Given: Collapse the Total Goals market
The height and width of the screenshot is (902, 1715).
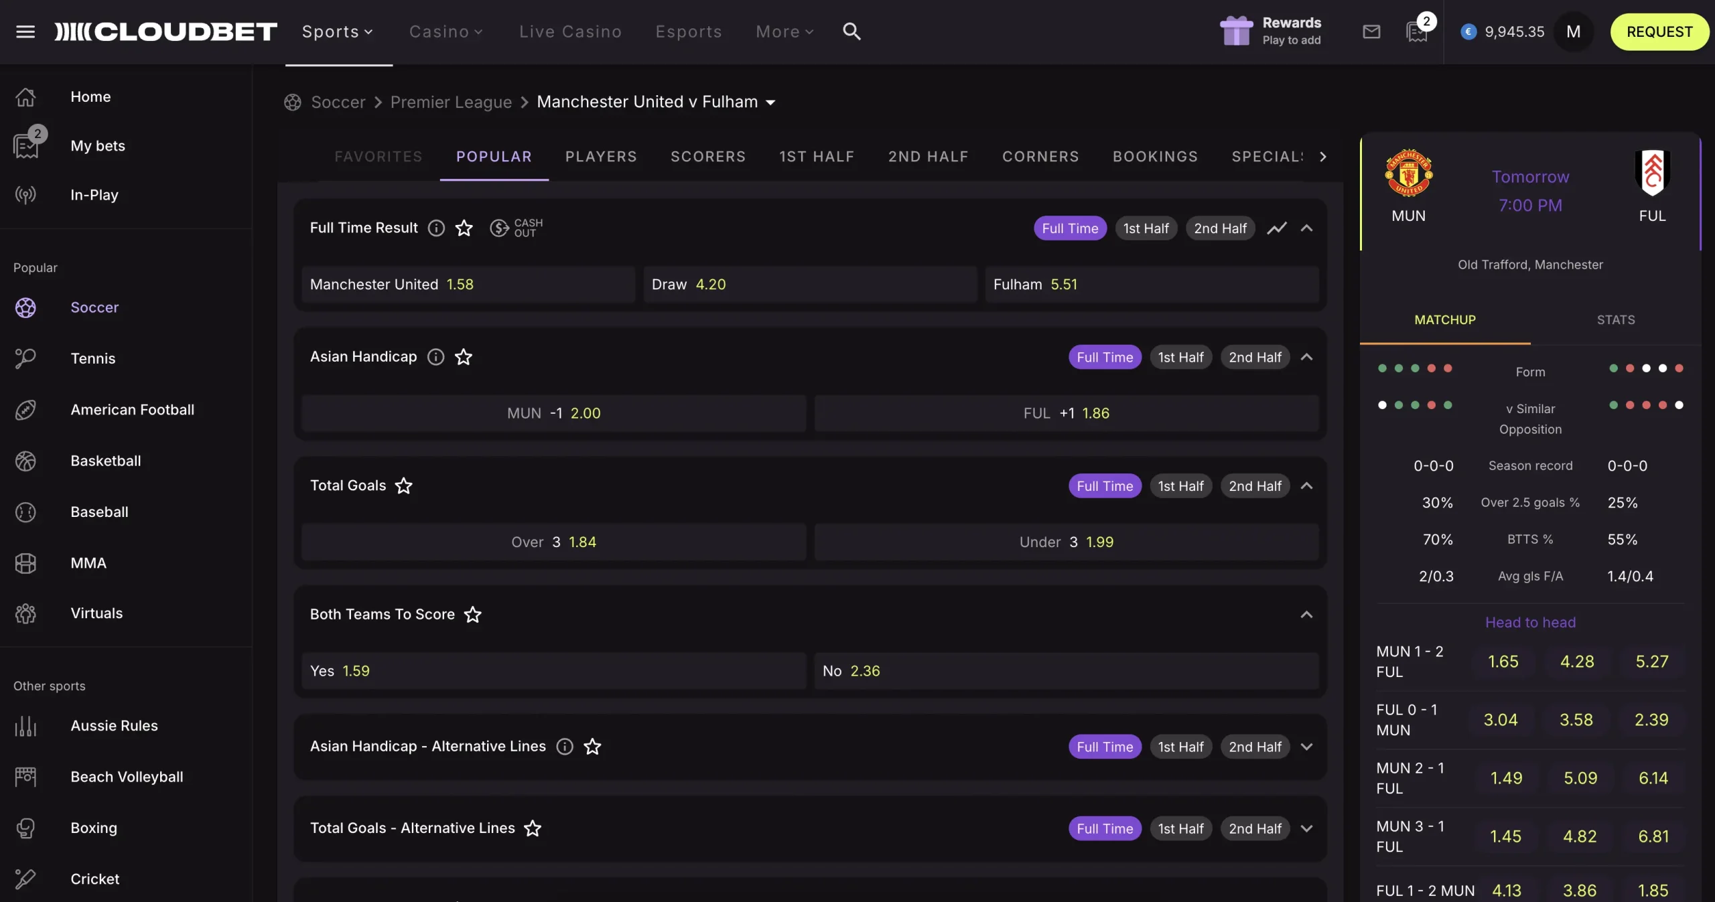Looking at the screenshot, I should click(x=1306, y=485).
